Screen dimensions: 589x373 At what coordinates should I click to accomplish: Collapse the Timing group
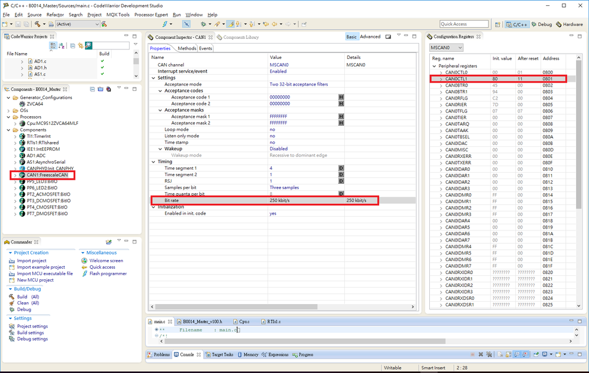click(x=153, y=161)
